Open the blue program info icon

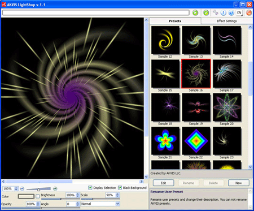(x=224, y=12)
